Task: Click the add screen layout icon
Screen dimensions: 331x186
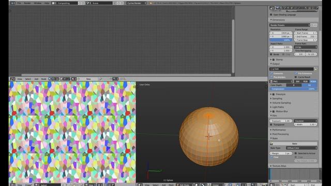Action: coord(80,3)
